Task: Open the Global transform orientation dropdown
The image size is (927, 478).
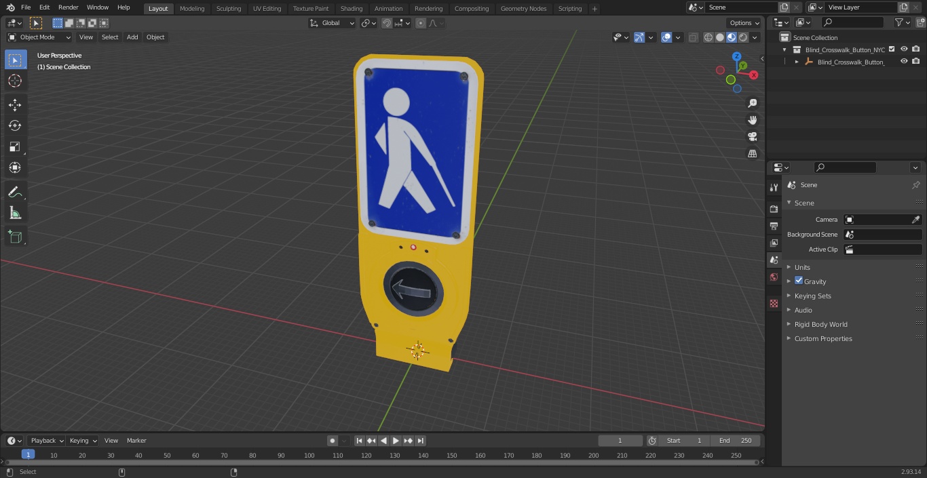Action: coord(333,23)
